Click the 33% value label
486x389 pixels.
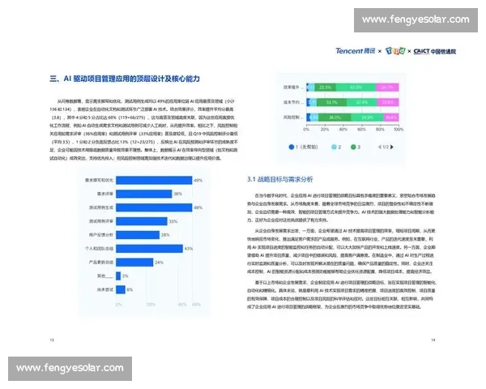coord(173,221)
